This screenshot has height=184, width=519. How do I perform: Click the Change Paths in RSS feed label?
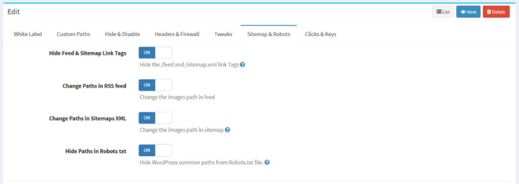pyautogui.click(x=94, y=86)
